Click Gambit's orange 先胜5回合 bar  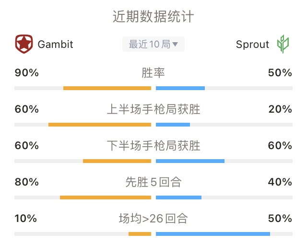[106, 198]
